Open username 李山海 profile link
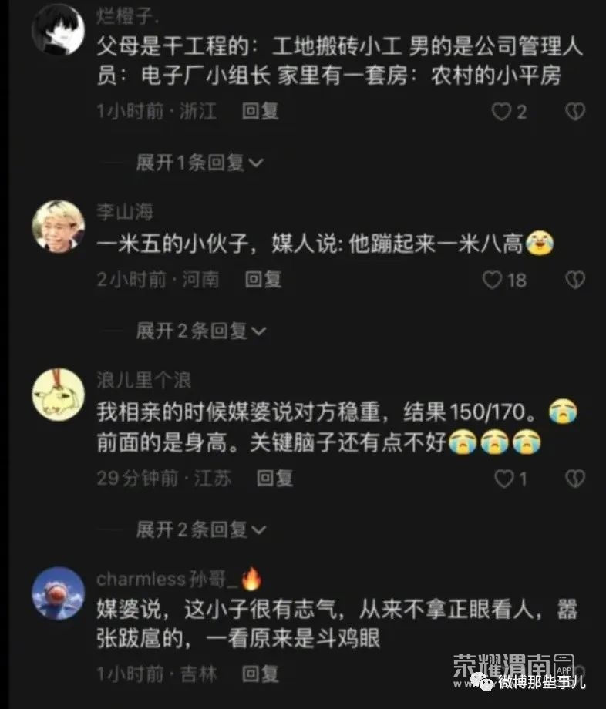606x709 pixels. coord(125,212)
